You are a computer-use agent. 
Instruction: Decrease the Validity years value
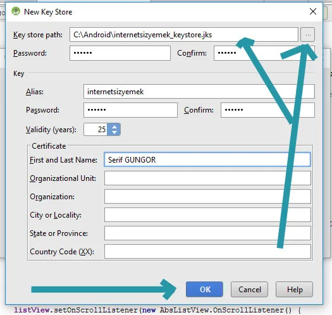tap(114, 132)
